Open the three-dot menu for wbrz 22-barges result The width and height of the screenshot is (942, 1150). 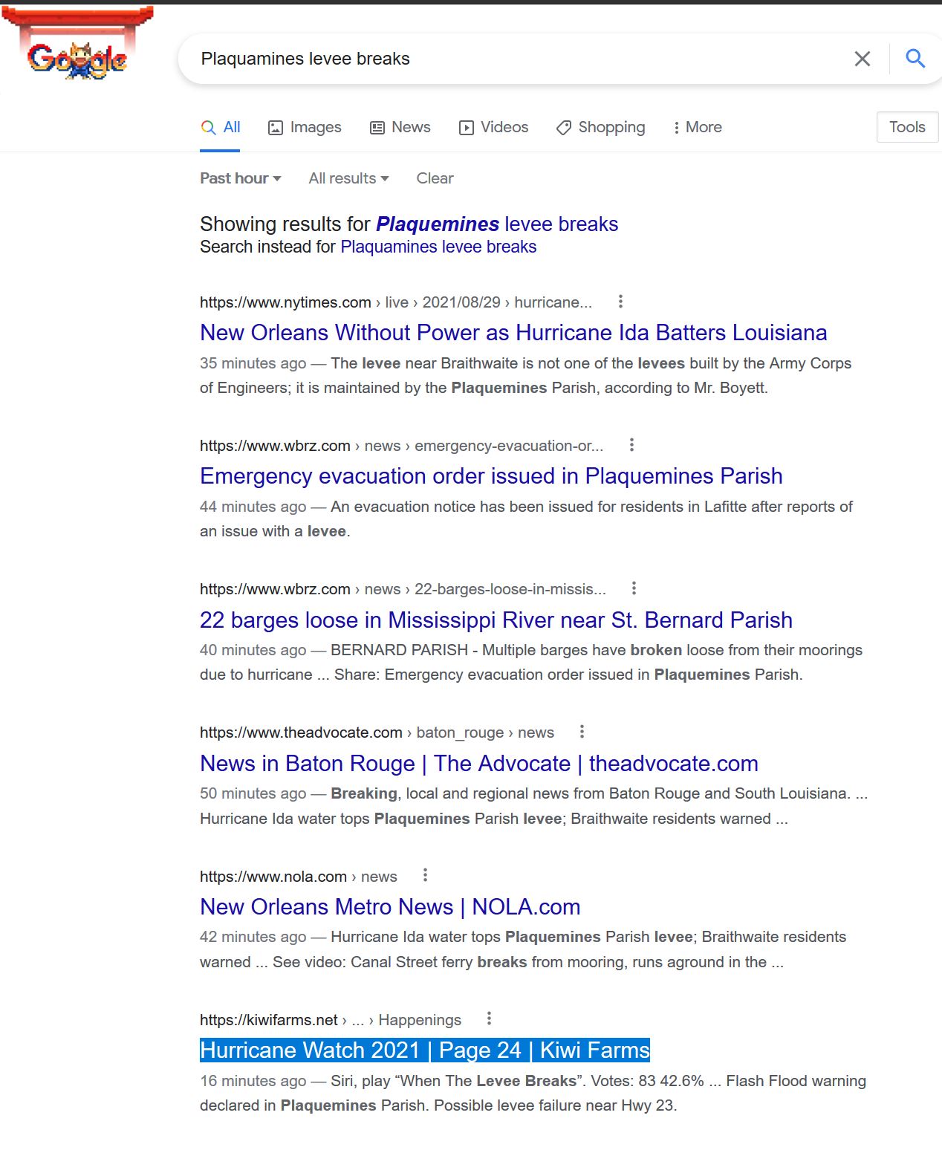pos(634,588)
